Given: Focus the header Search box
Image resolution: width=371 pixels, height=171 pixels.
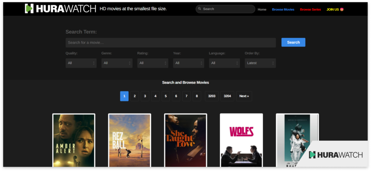Looking at the screenshot, I should click(225, 9).
